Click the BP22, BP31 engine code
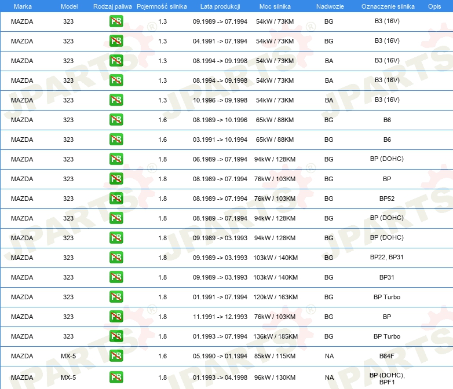Screen dimensions: 453x389 pyautogui.click(x=387, y=257)
